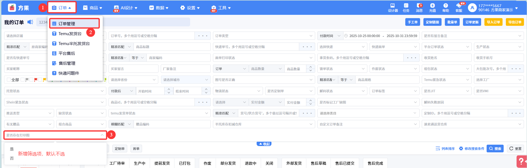Click the speaker announcement icon beside 我的订单
The height and width of the screenshot is (168, 527).
pyautogui.click(x=30, y=22)
